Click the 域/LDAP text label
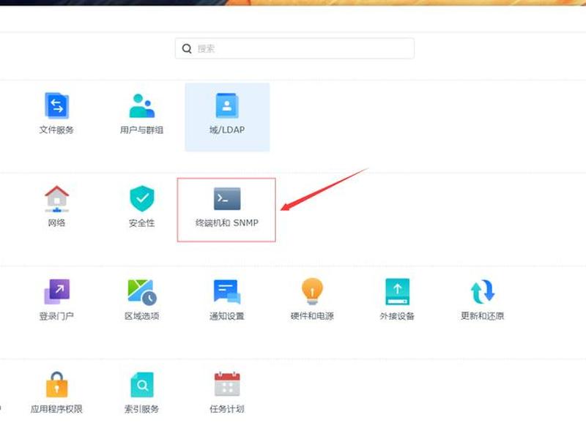The image size is (586, 439). click(227, 130)
